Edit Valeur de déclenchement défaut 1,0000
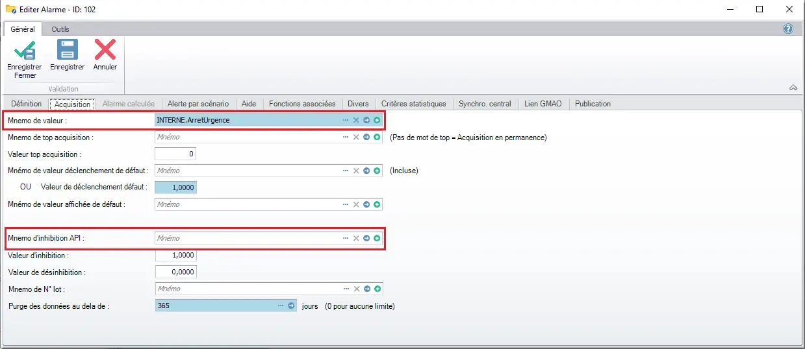Viewport: 805px width, 349px height. 175,187
